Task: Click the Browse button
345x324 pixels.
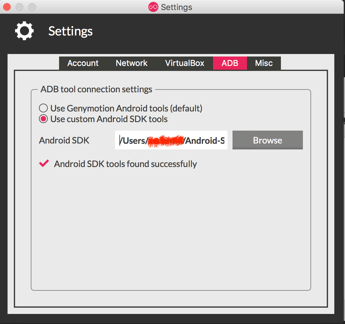Action: [x=268, y=140]
